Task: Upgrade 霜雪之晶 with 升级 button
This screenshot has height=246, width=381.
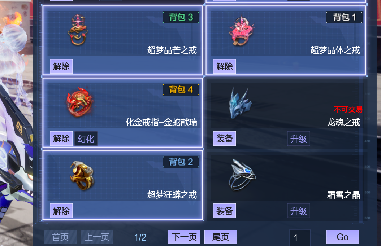Action: point(299,211)
